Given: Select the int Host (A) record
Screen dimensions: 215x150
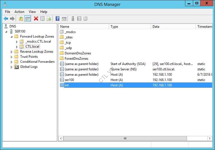Looking at the screenshot, I should [135, 85].
